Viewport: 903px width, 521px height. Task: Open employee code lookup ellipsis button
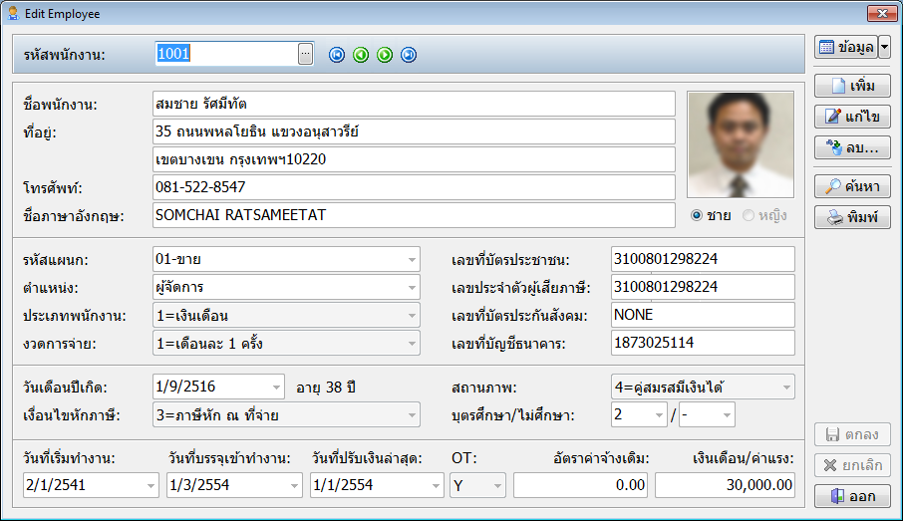click(x=306, y=54)
